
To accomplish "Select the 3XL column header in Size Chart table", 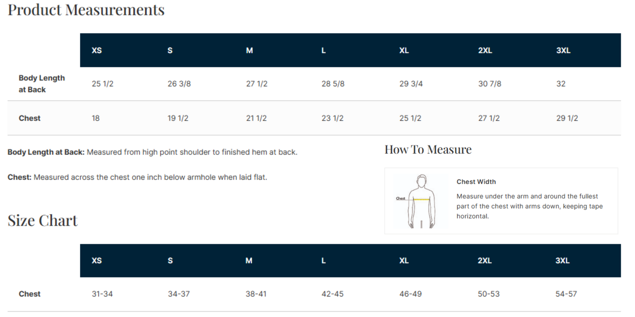I will [x=562, y=261].
